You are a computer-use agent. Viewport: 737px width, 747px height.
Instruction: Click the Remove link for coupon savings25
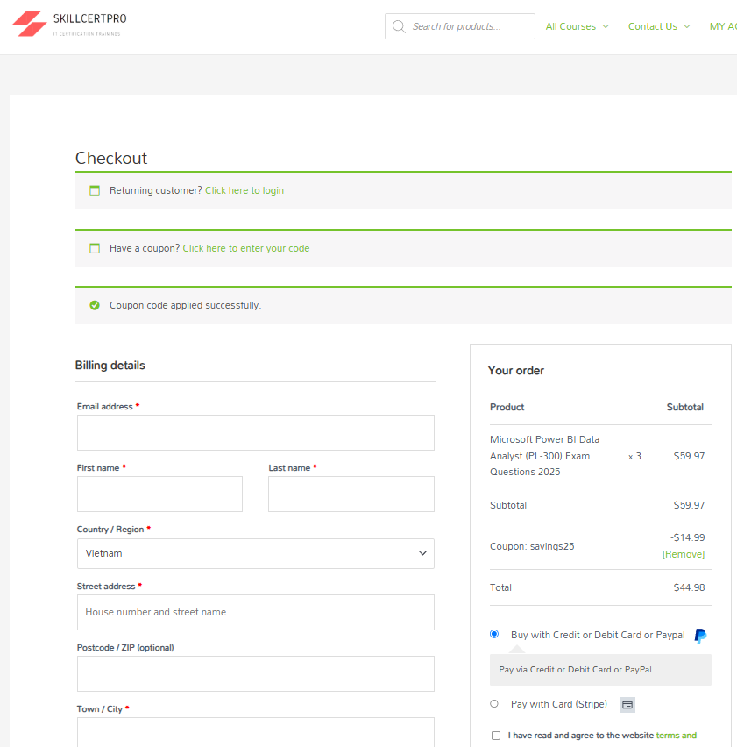684,554
